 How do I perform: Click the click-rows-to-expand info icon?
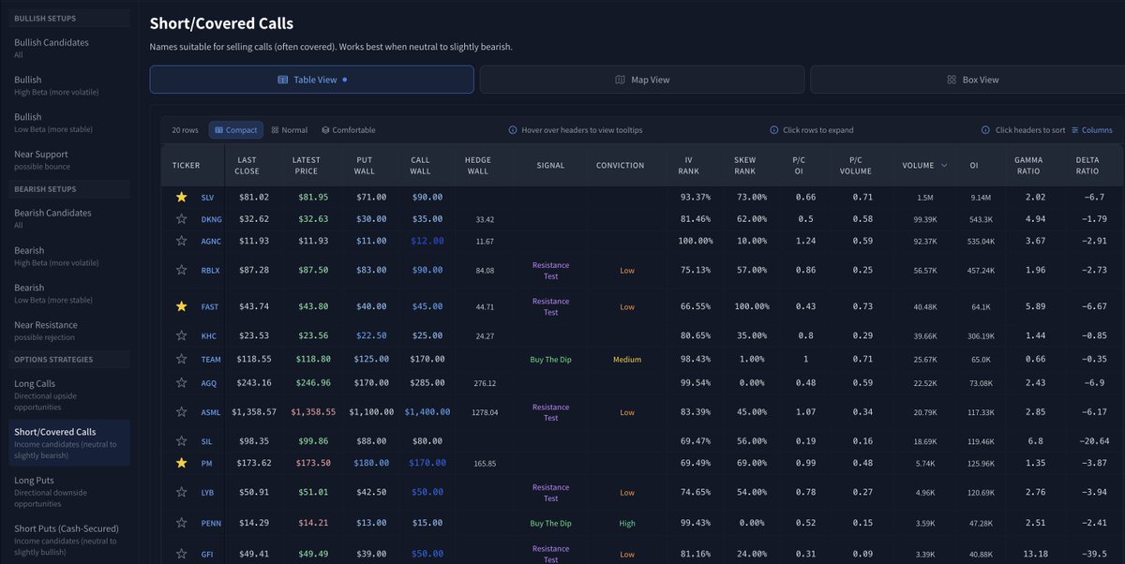tap(773, 130)
